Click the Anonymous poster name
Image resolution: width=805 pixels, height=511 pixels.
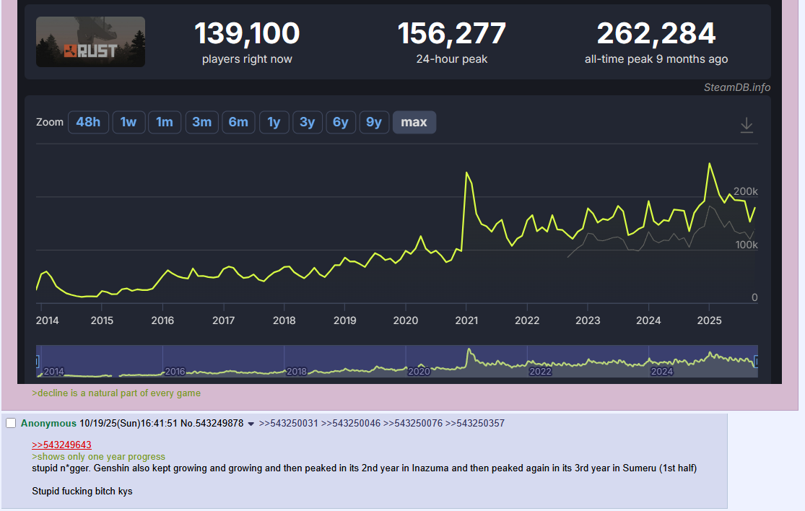[48, 423]
